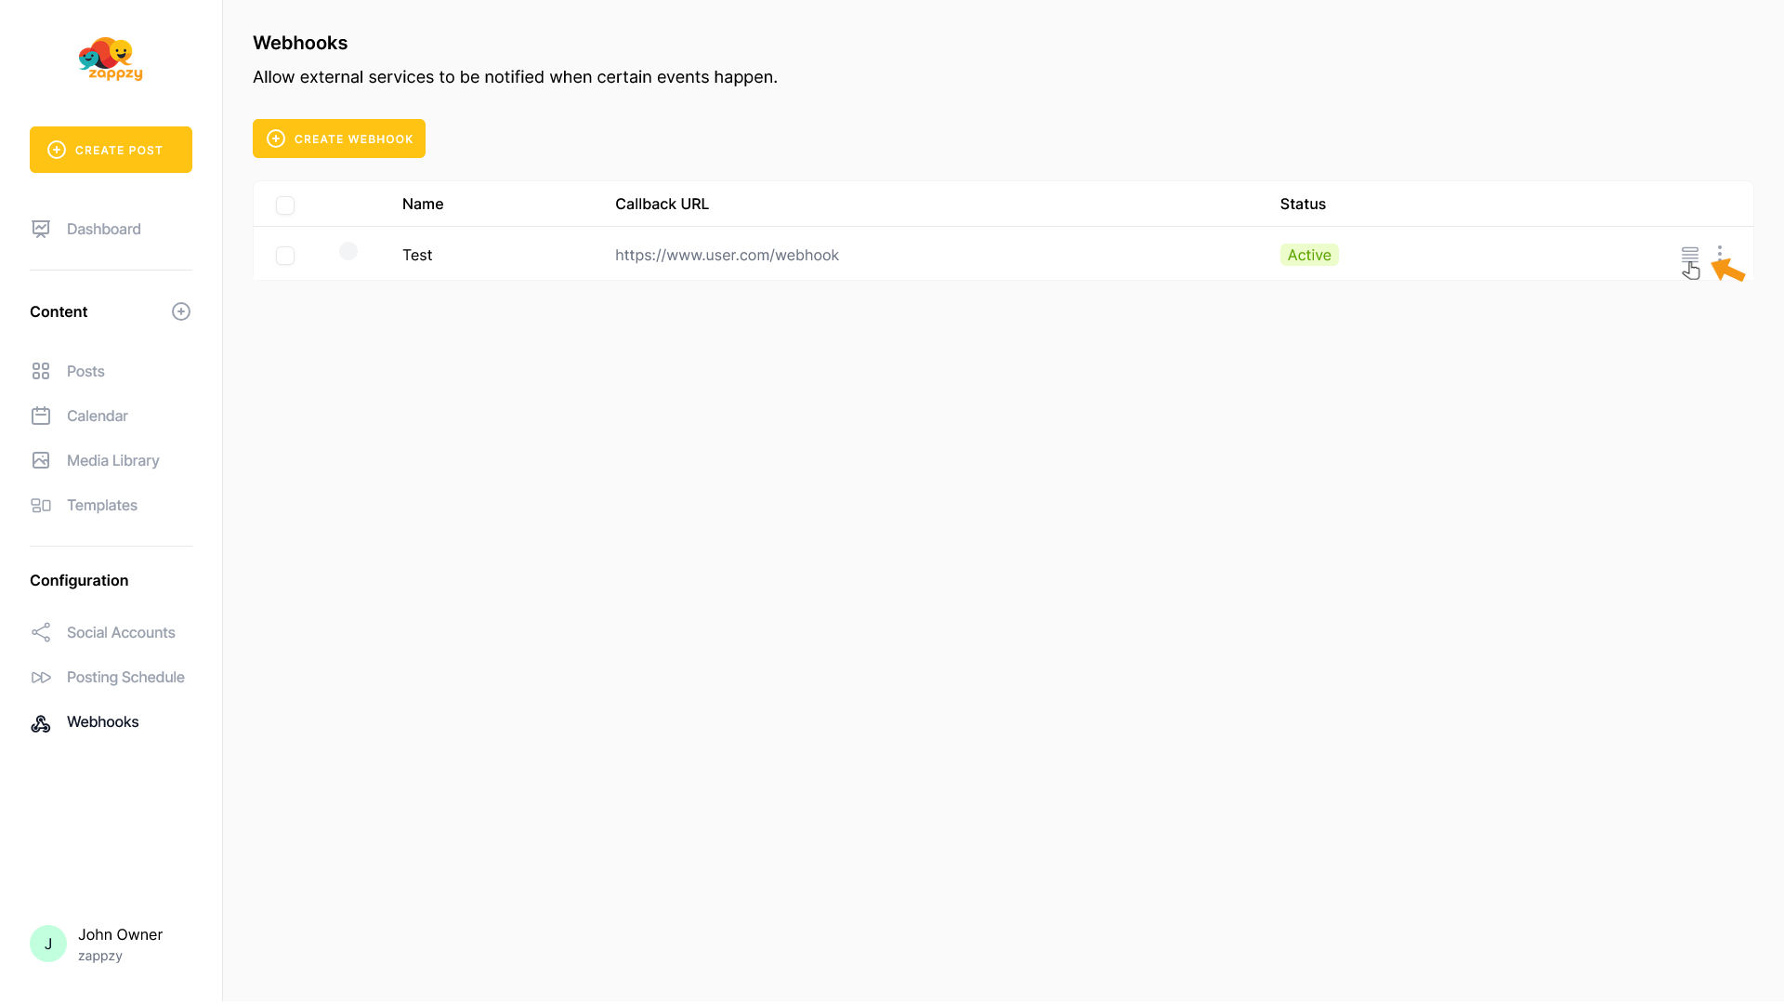This screenshot has width=1784, height=1004.
Task: Click the grey circle indicator beside Test
Action: coord(348,251)
